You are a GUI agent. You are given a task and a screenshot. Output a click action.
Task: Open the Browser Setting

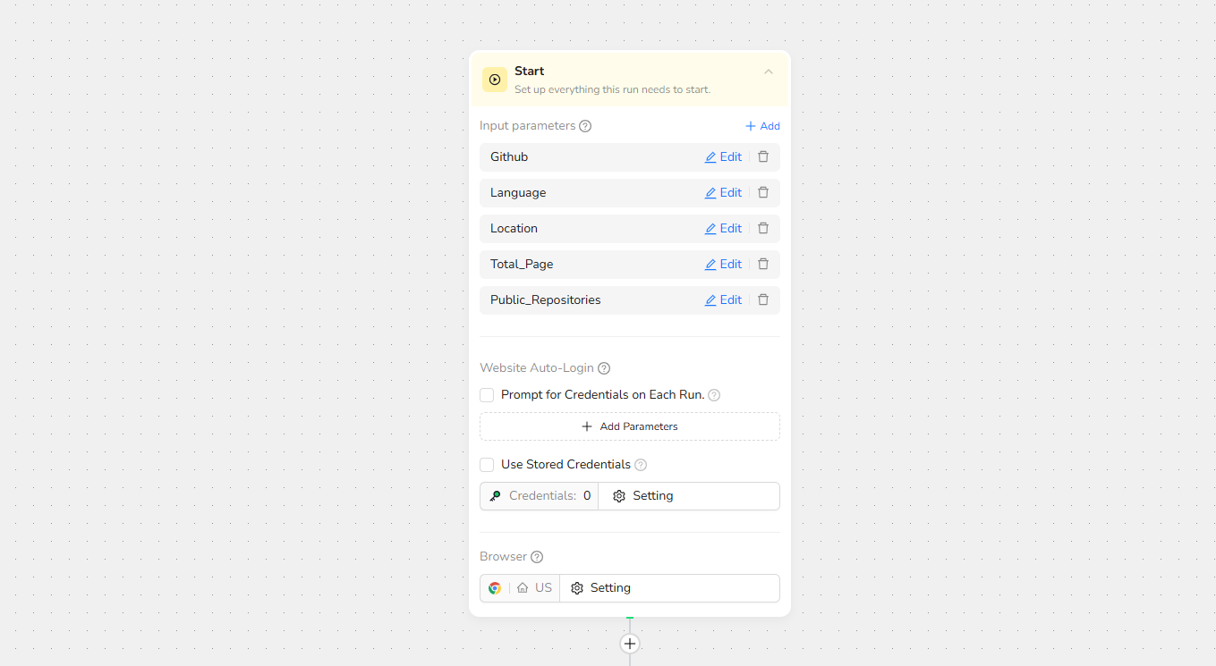(x=601, y=588)
